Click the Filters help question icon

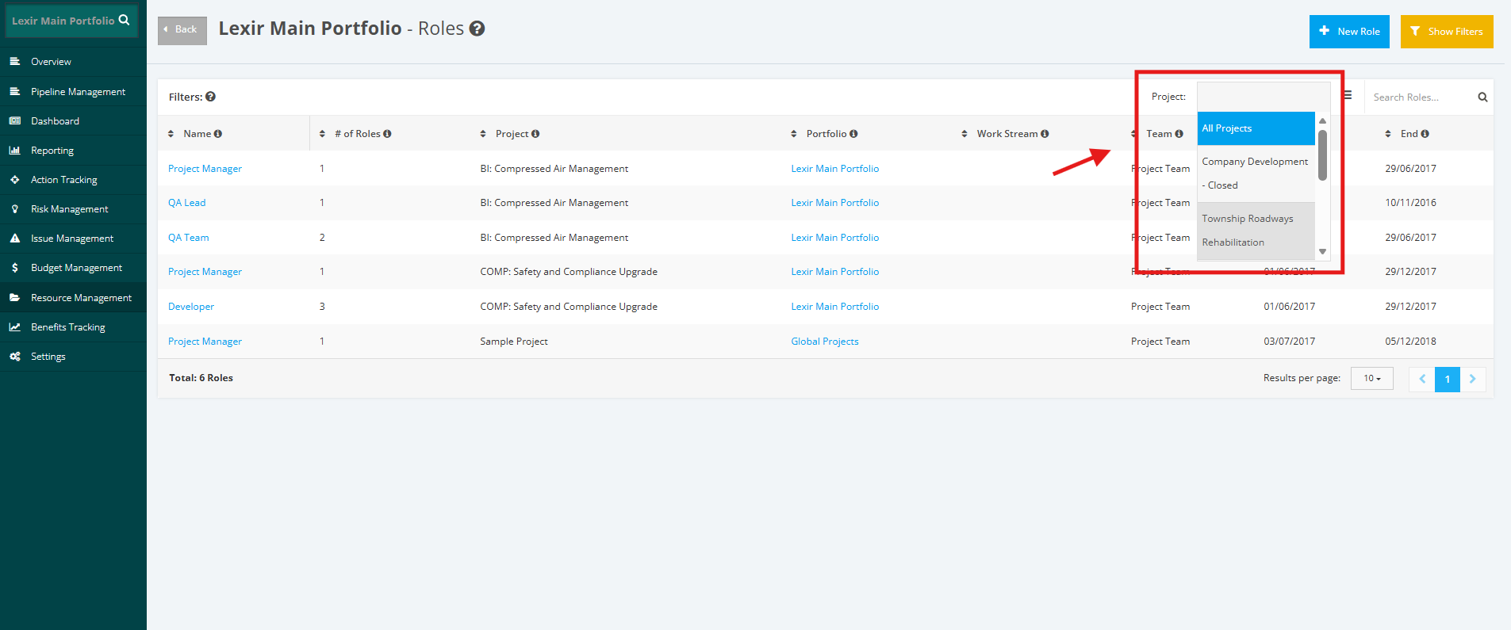(210, 97)
